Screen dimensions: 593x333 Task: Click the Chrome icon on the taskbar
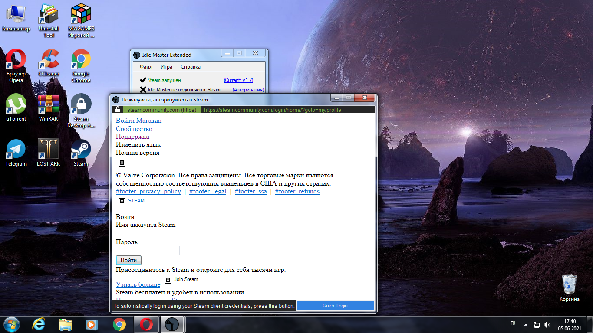[119, 324]
